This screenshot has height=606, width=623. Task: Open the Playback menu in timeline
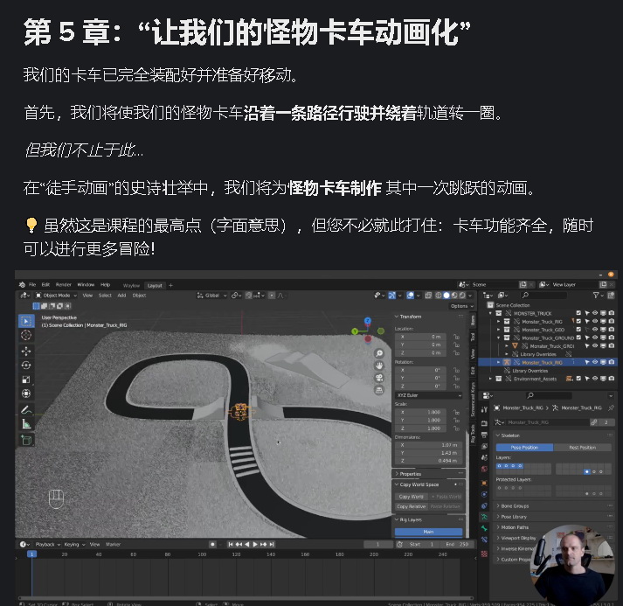click(48, 545)
